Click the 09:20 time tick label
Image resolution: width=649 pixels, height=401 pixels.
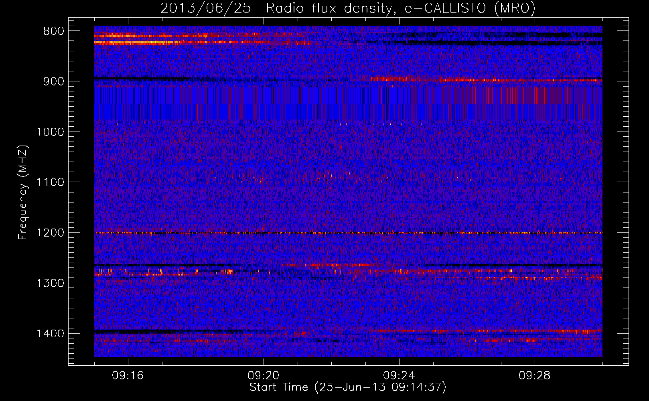[x=264, y=376]
